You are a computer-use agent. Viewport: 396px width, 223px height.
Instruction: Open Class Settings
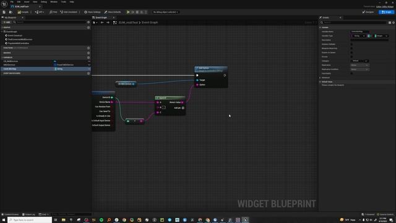tap(92, 12)
